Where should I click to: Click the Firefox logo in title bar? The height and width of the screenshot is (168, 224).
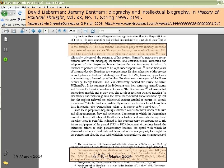[2, 2]
